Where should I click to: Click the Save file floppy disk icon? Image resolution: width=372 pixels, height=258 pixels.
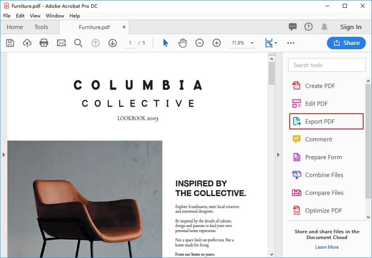coord(10,43)
